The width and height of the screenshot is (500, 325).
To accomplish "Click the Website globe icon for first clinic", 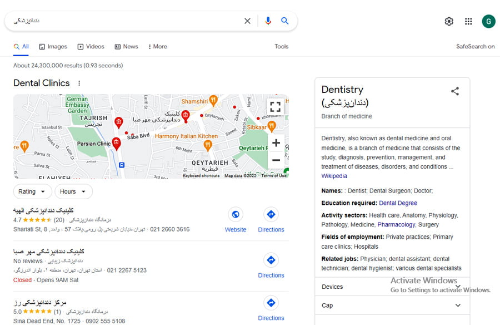I will coord(236,214).
